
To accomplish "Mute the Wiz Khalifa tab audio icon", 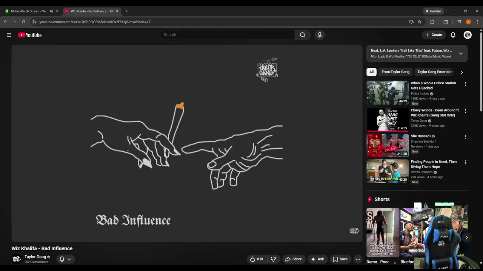I will click(x=111, y=11).
